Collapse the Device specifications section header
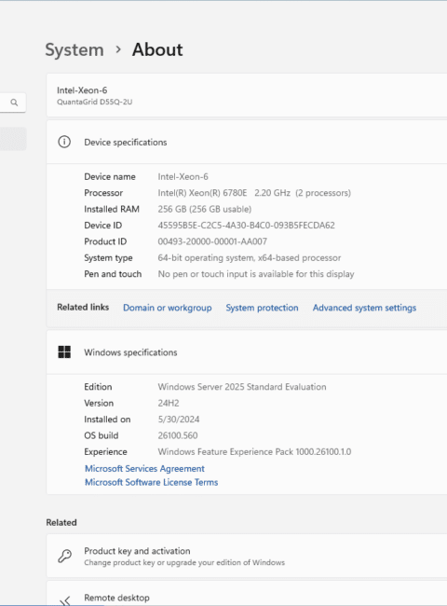 (x=246, y=142)
